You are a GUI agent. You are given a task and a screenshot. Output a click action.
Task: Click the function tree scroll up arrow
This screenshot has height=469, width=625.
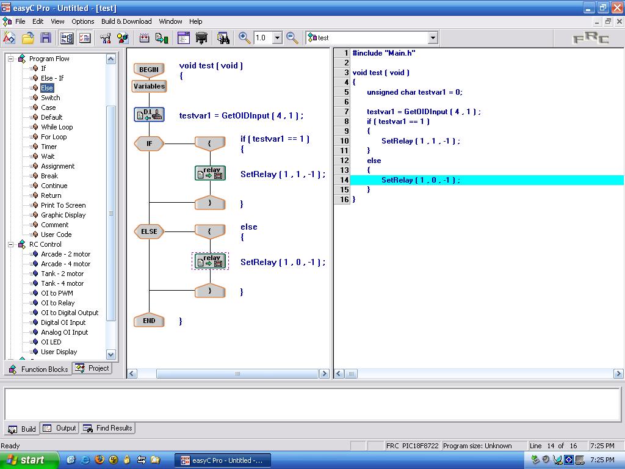pyautogui.click(x=111, y=59)
